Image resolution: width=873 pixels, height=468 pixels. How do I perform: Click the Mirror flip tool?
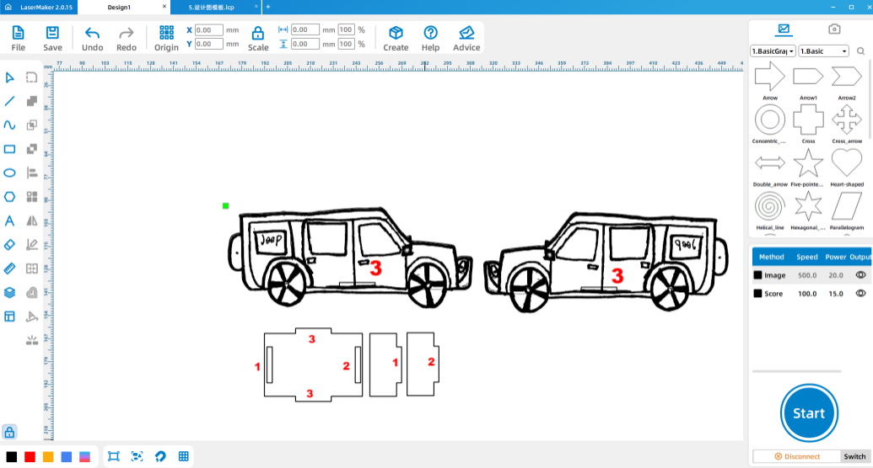[32, 221]
